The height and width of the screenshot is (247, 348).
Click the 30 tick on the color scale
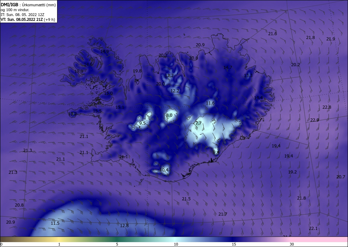click(x=292, y=245)
